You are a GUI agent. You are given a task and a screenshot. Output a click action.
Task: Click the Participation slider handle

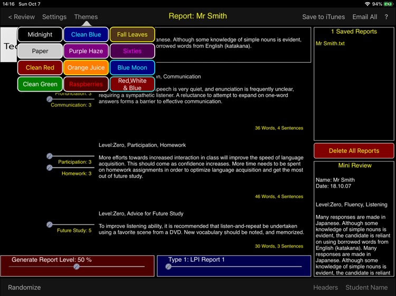coord(50,156)
